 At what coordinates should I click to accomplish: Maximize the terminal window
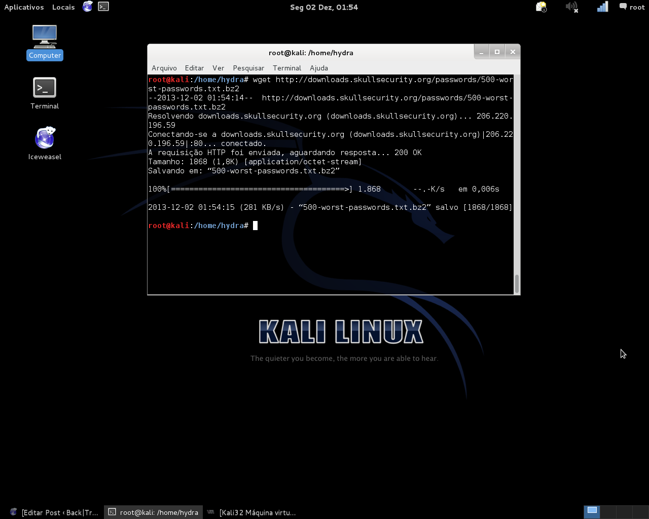497,52
